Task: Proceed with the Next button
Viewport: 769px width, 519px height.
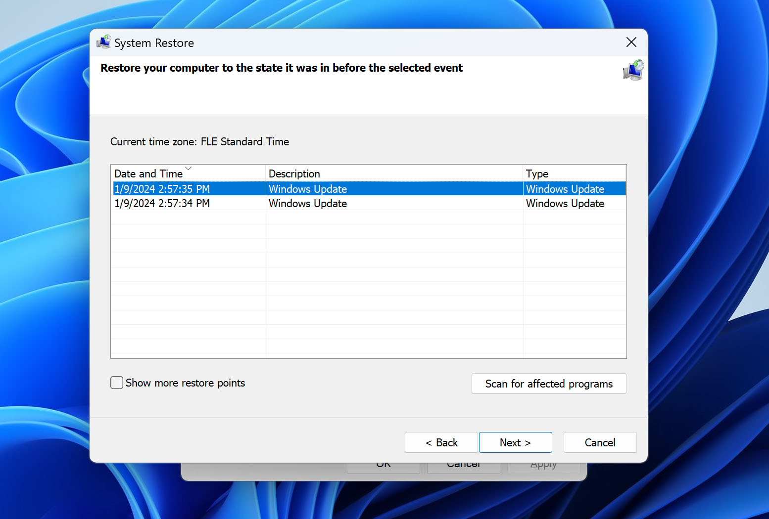Action: (x=515, y=442)
